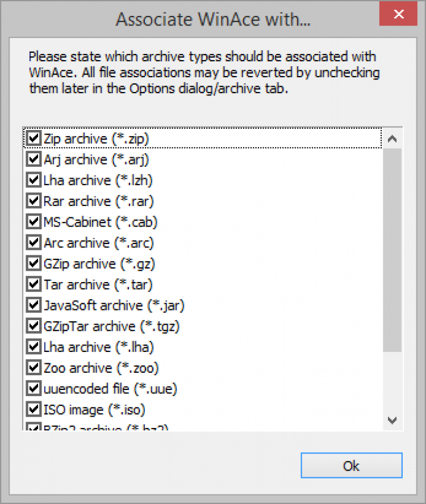The width and height of the screenshot is (426, 504).
Task: Disable GZip archive (*.gz) association
Action: pyautogui.click(x=34, y=264)
